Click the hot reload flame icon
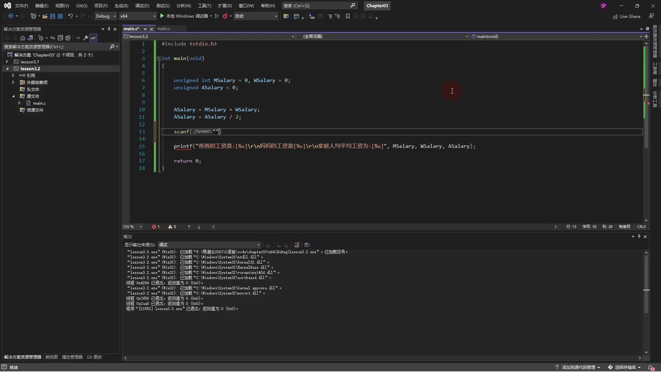 click(x=225, y=16)
